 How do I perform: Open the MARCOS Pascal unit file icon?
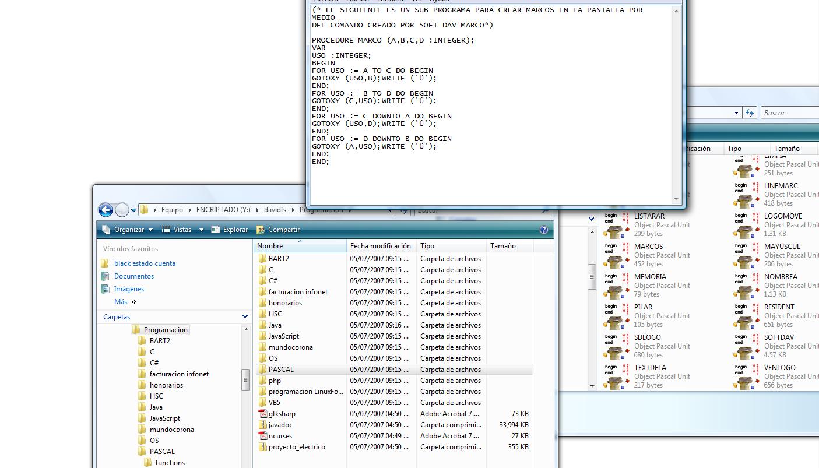click(615, 256)
